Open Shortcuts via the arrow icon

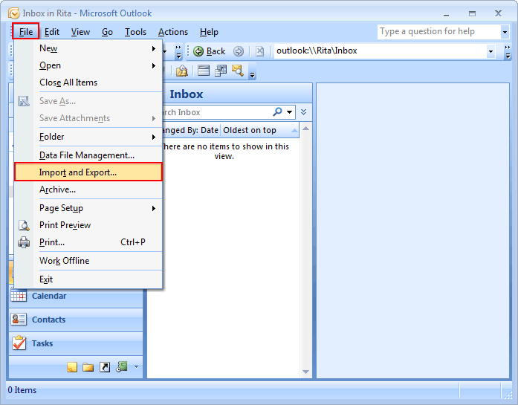point(105,367)
